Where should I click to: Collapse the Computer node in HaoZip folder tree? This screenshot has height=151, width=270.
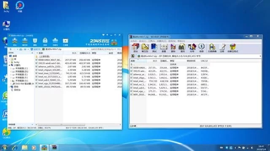(9, 65)
